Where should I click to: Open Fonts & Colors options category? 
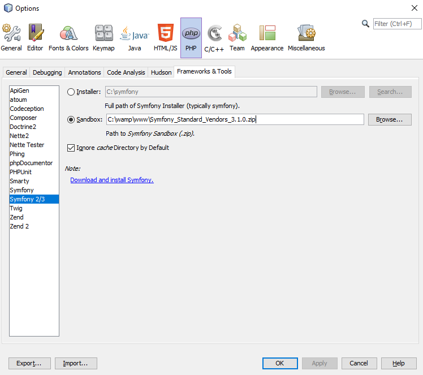(68, 38)
